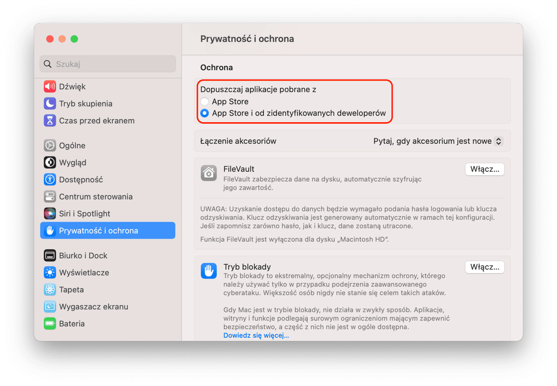The width and height of the screenshot is (557, 386).
Task: Open the Wygląd appearance icon
Action: coord(49,163)
